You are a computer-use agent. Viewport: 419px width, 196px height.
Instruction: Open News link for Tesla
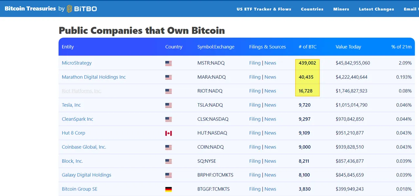(x=270, y=105)
